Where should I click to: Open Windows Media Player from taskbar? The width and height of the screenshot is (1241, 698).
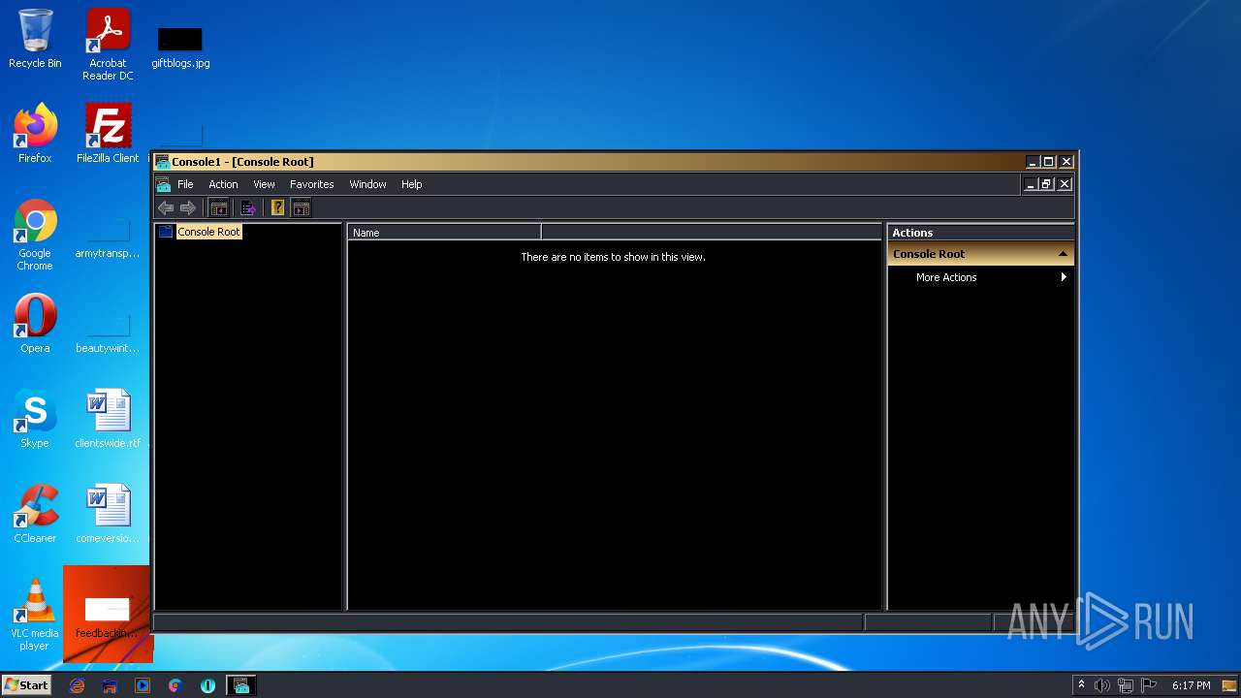[x=143, y=685]
